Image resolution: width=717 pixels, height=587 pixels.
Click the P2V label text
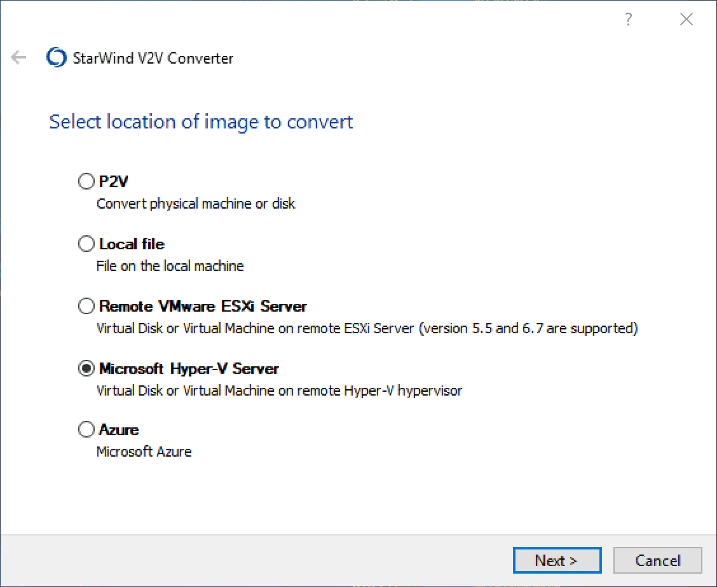point(113,181)
